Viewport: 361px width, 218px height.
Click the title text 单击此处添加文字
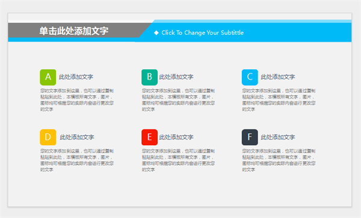pyautogui.click(x=73, y=31)
